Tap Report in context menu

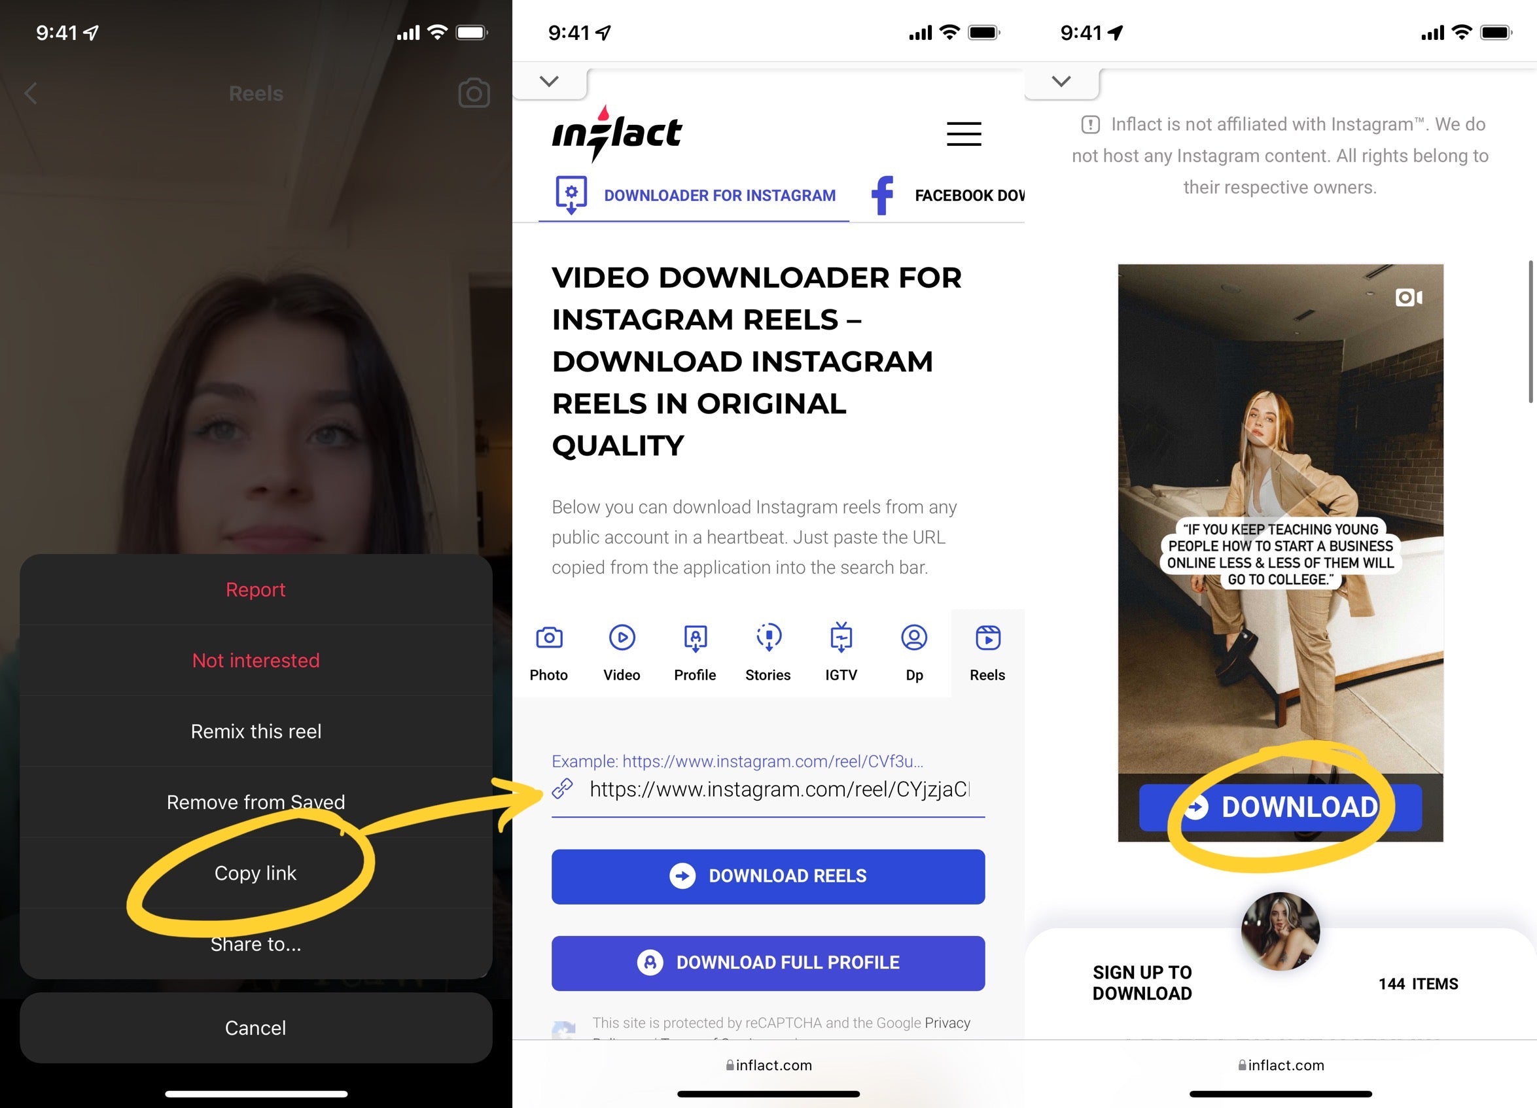[256, 589]
